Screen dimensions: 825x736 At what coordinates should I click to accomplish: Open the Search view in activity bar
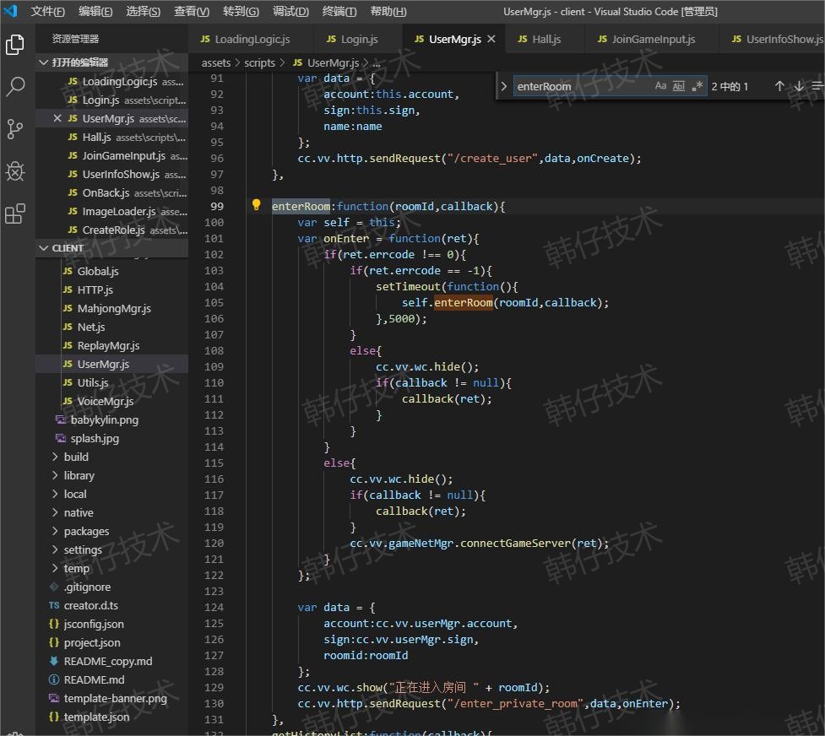tap(14, 86)
